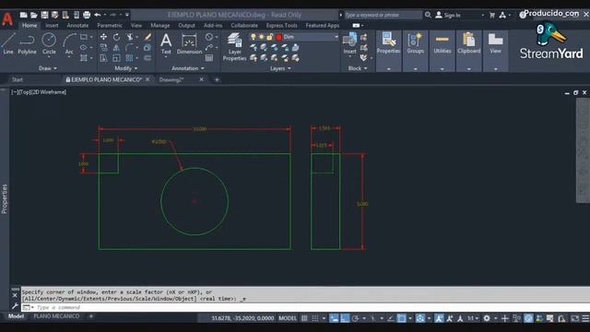Expand the Block panel
The height and width of the screenshot is (332, 590).
(358, 68)
